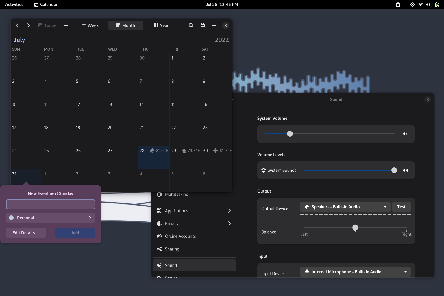Open Multitasking in Settings sidebar
The image size is (444, 296).
click(x=194, y=195)
